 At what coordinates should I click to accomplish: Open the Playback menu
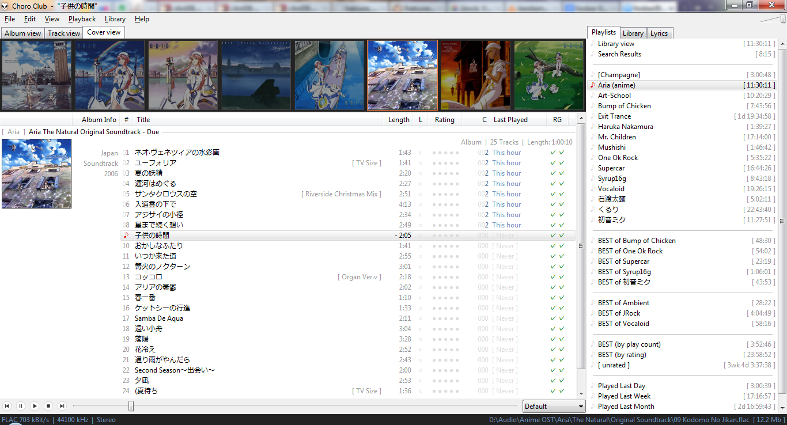[82, 19]
